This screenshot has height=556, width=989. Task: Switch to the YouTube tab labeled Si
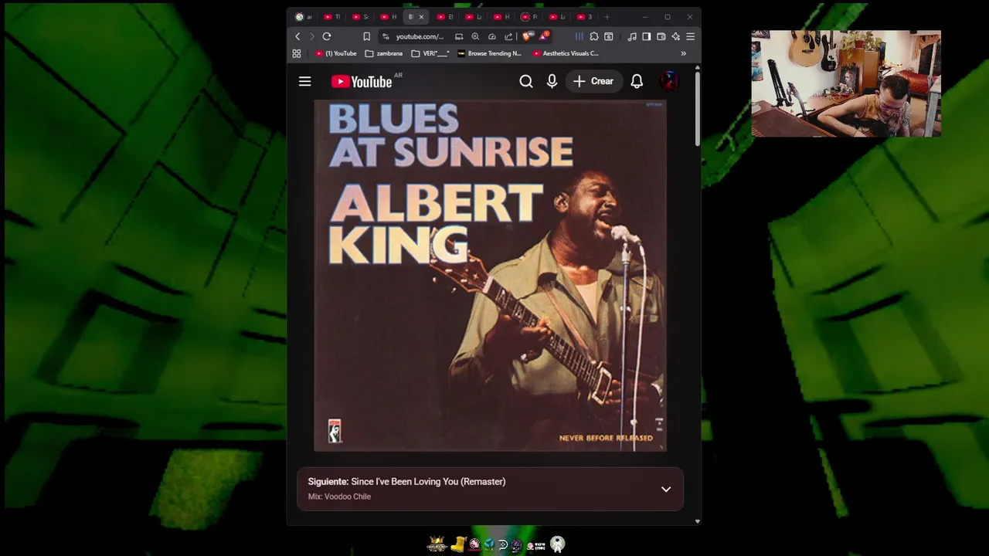click(361, 17)
